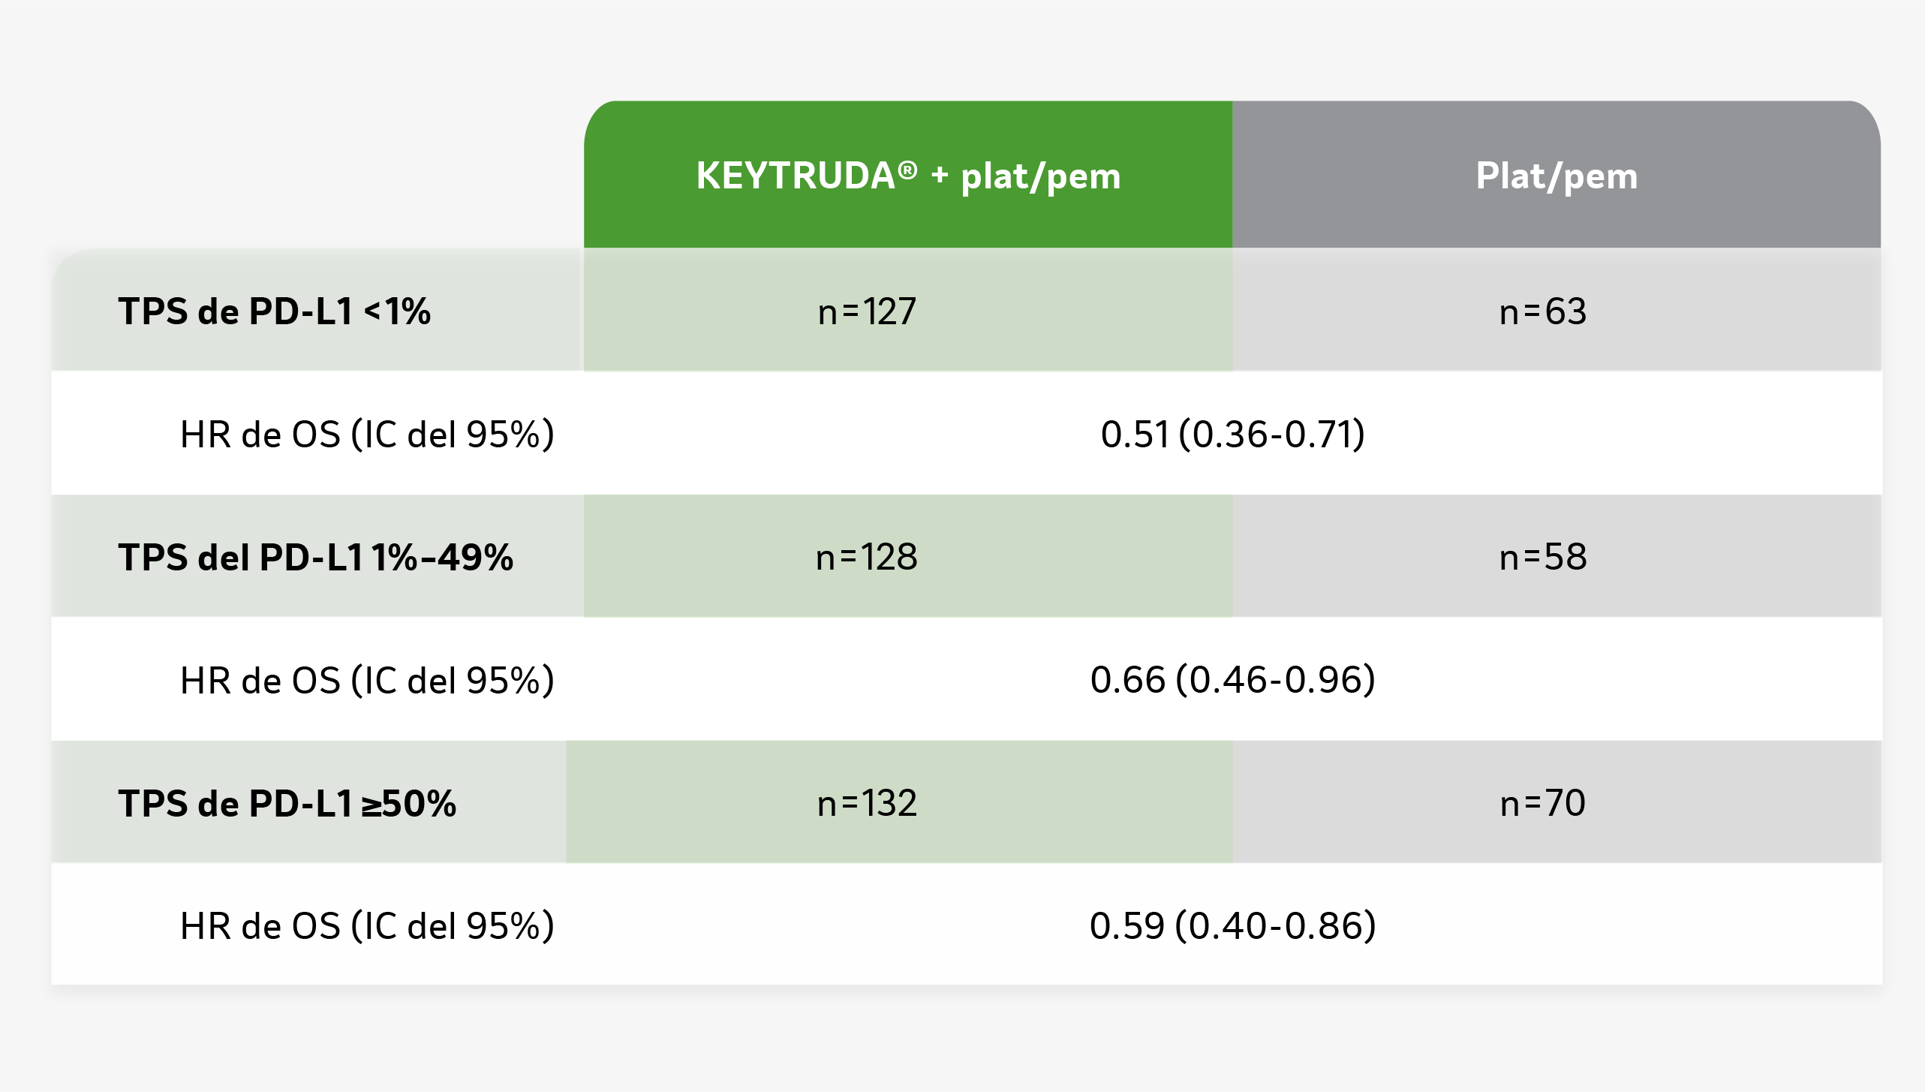Select the TPS de PD-L1 <1% row label

[274, 311]
